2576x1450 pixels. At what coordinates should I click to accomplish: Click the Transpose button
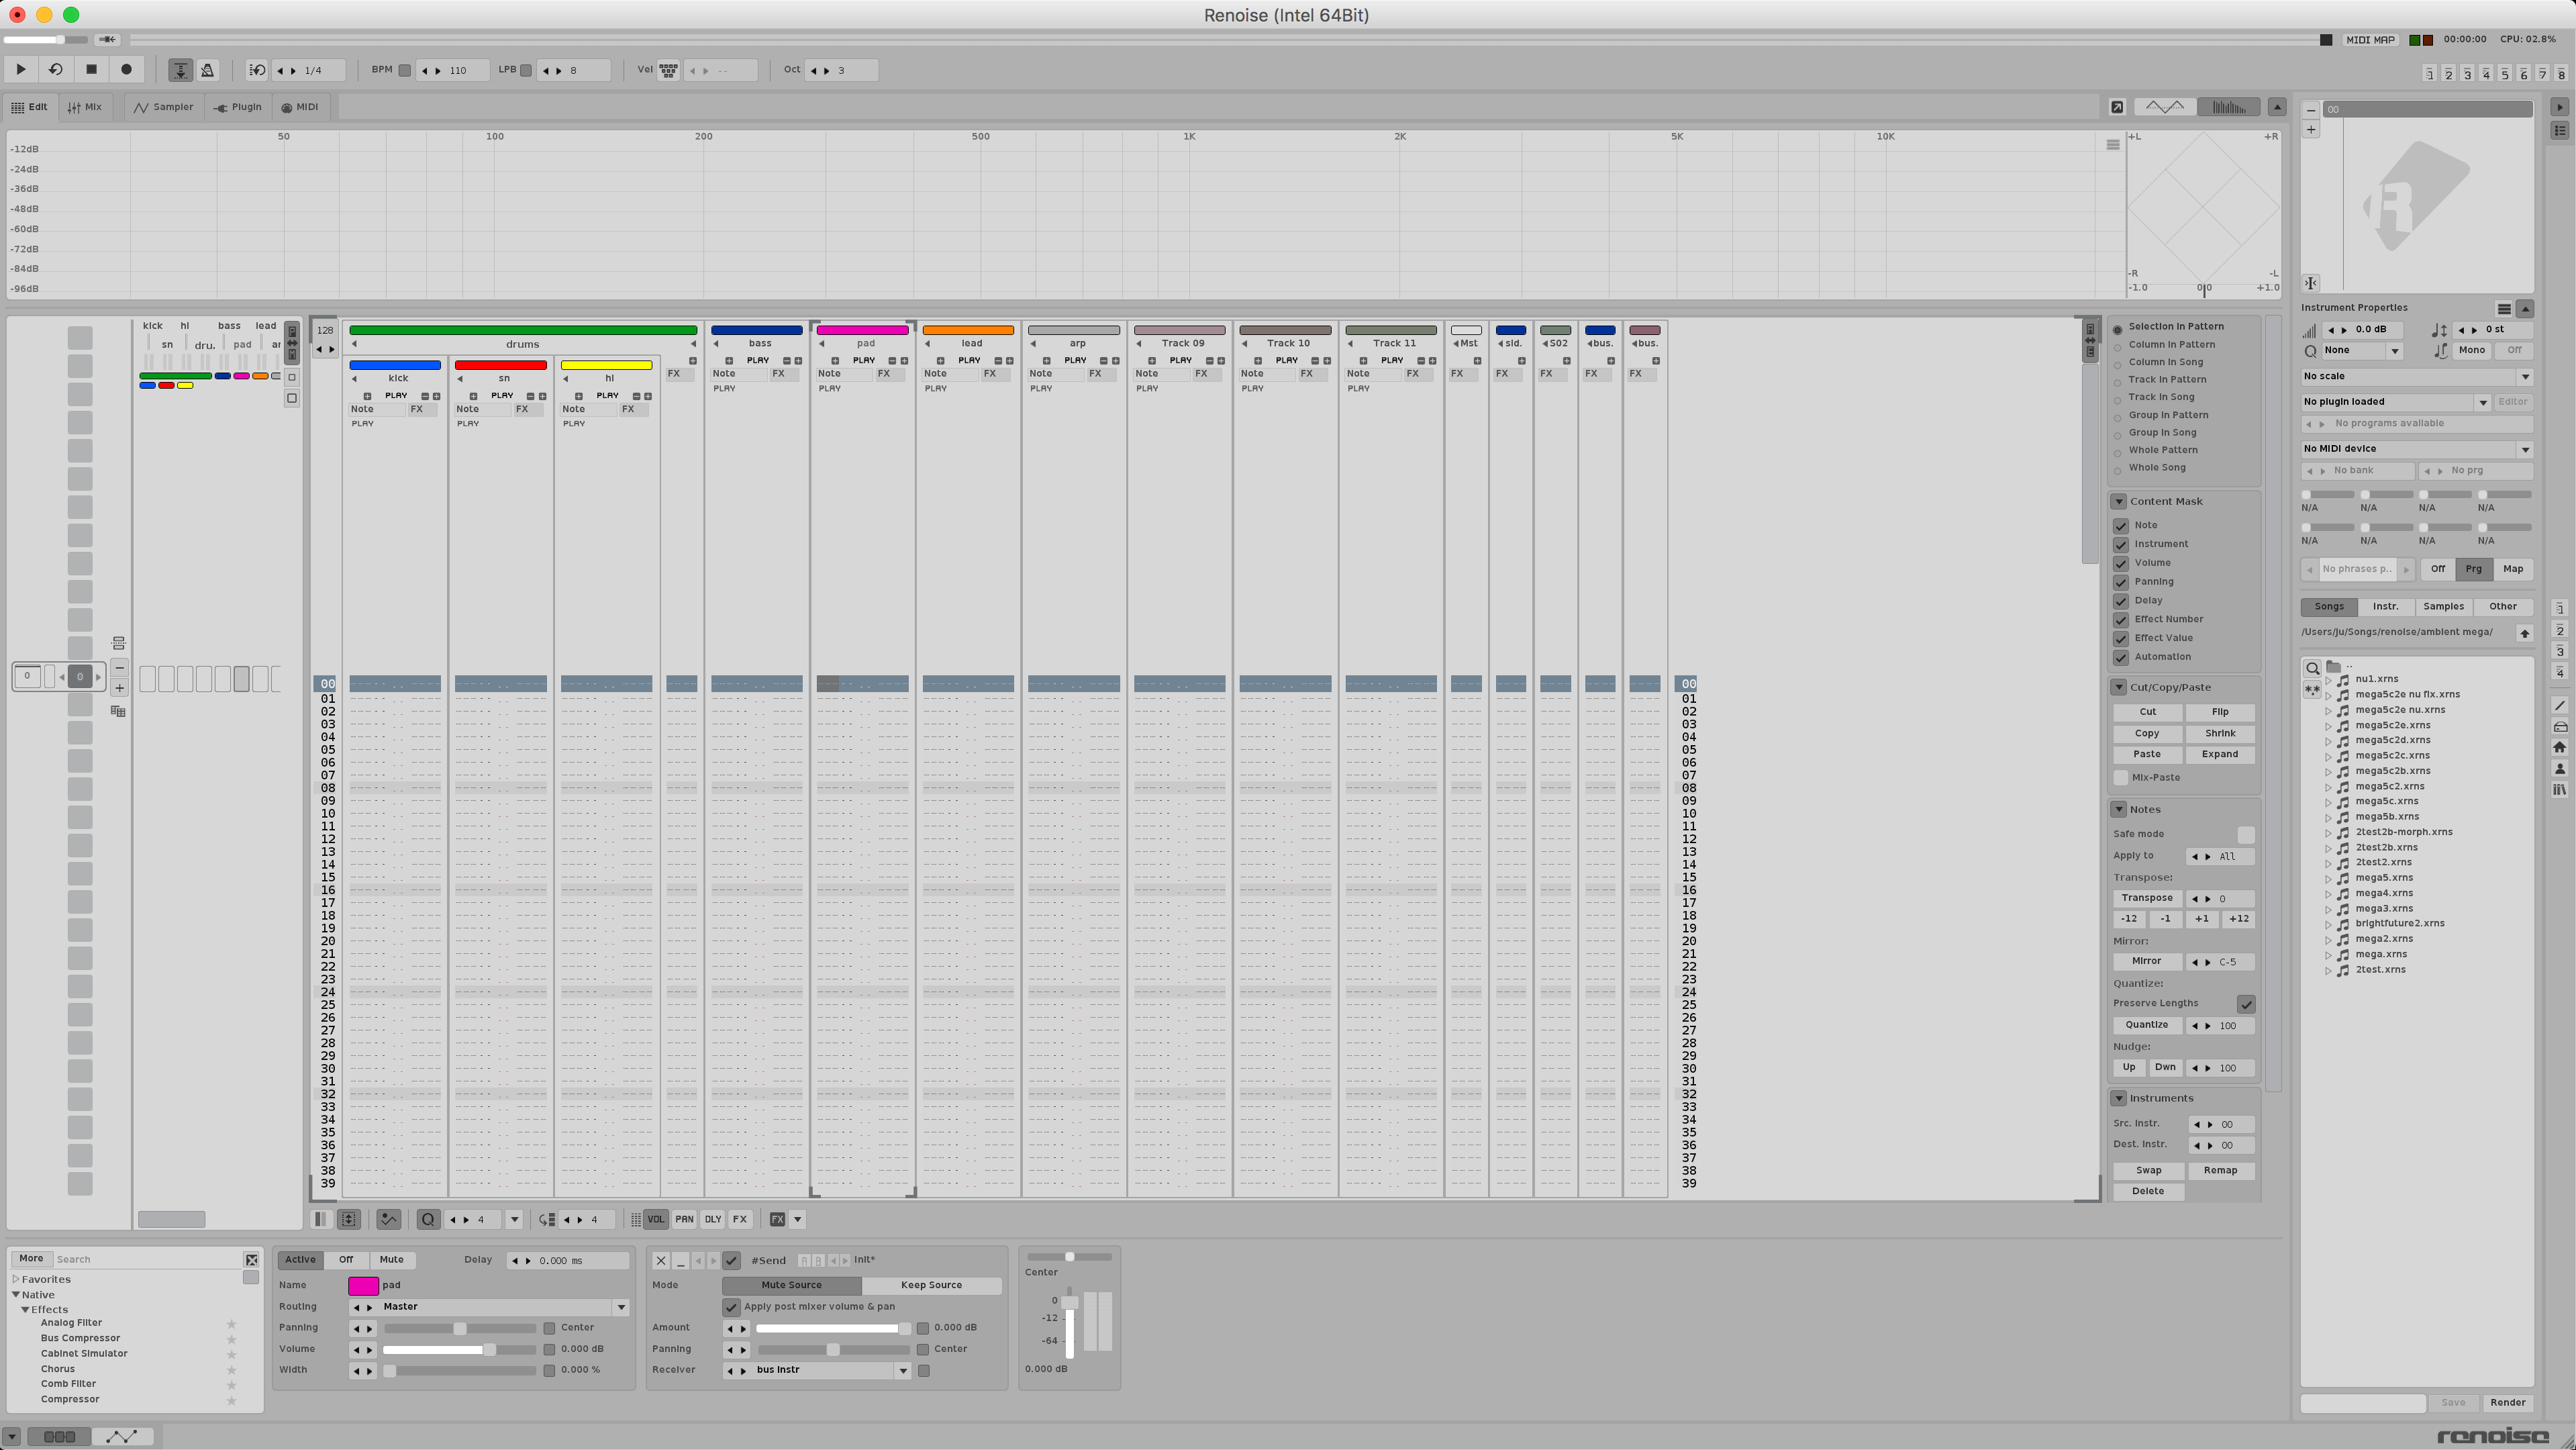click(2147, 898)
